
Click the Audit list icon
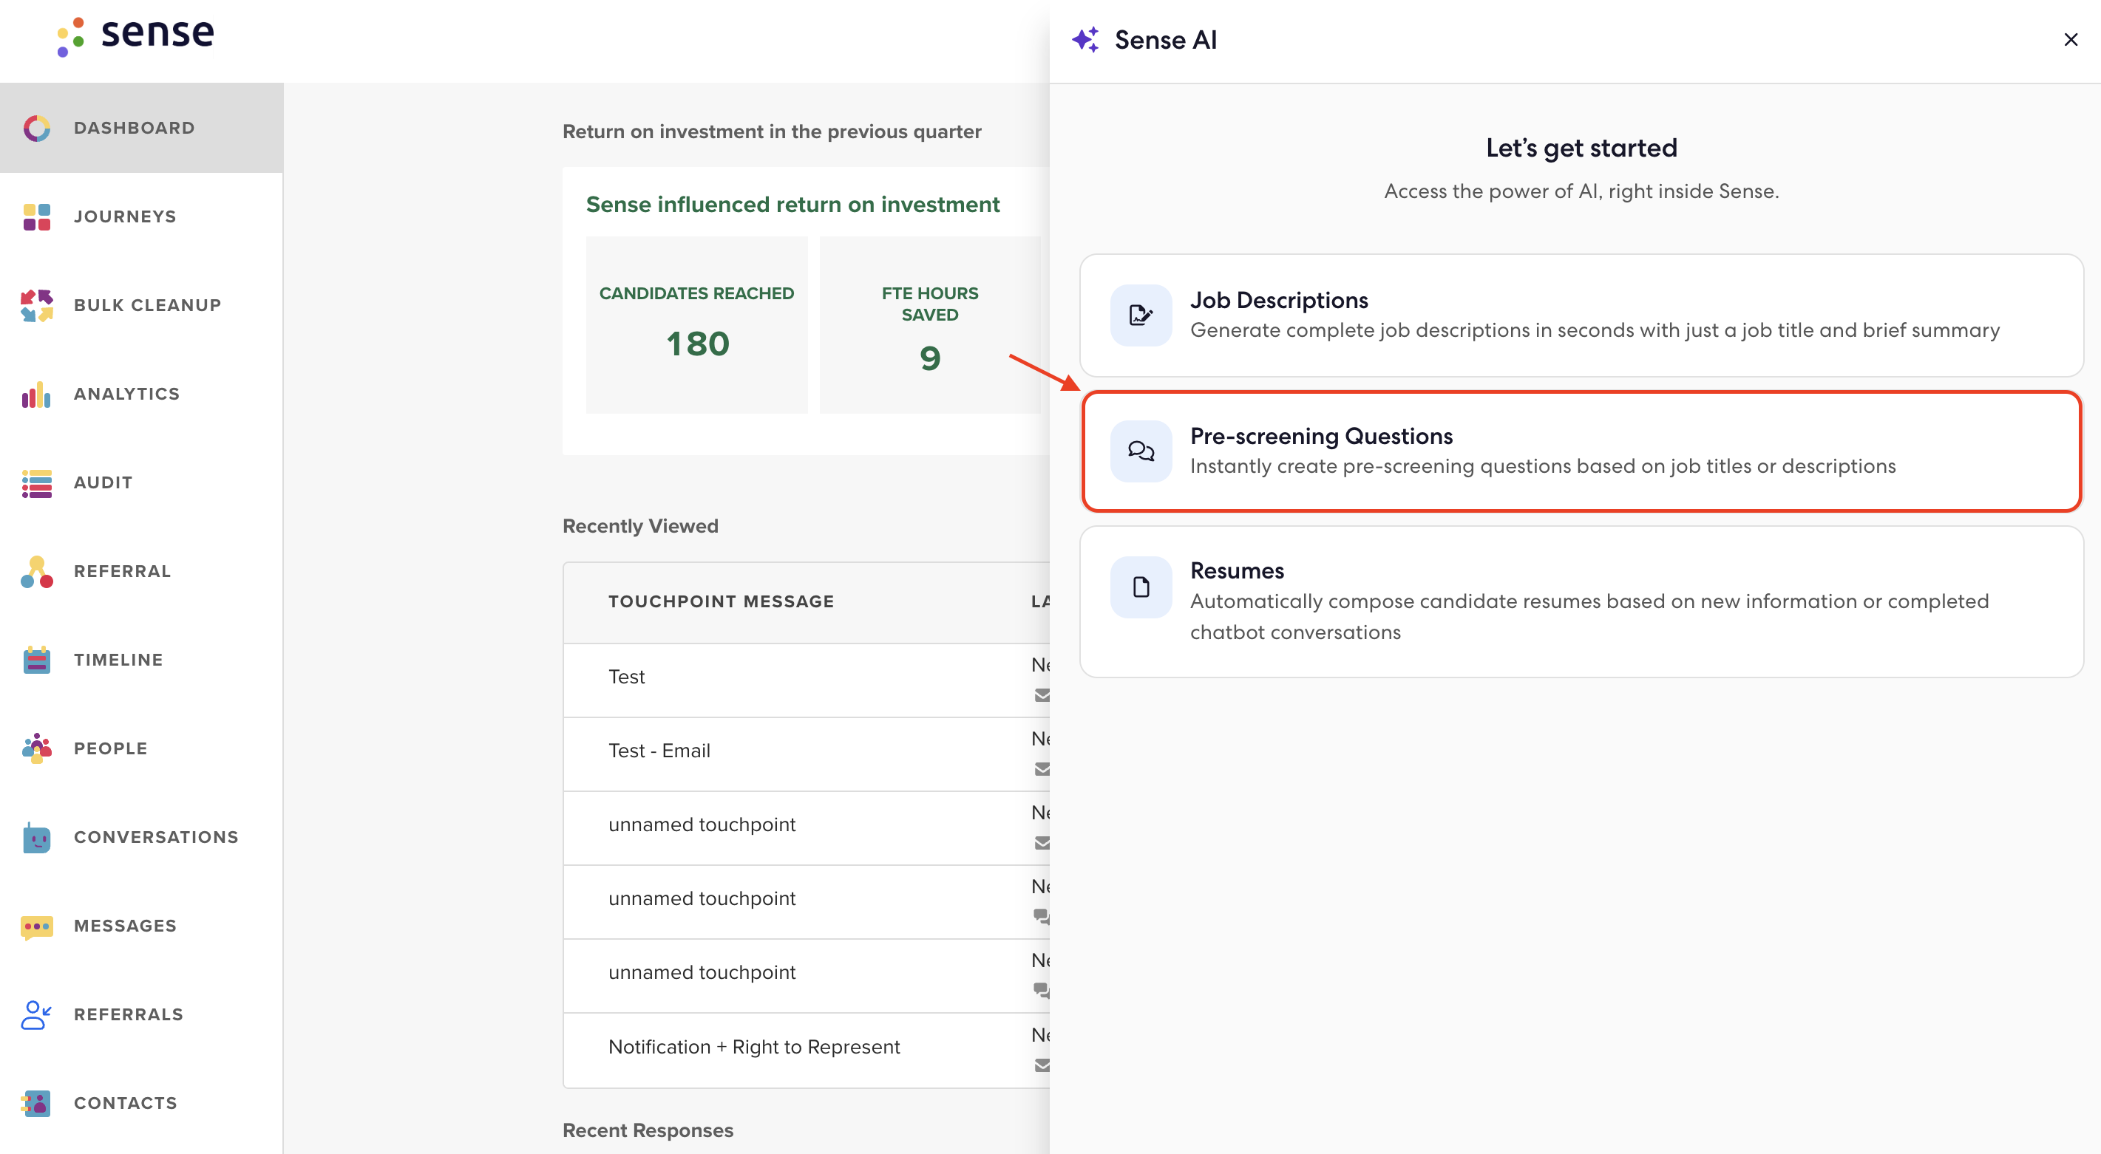37,483
